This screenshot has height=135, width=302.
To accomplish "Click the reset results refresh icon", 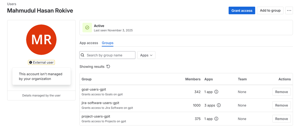I will point(108,67).
